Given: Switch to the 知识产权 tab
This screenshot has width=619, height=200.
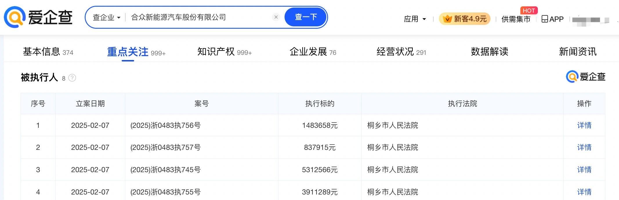Looking at the screenshot, I should tap(224, 52).
